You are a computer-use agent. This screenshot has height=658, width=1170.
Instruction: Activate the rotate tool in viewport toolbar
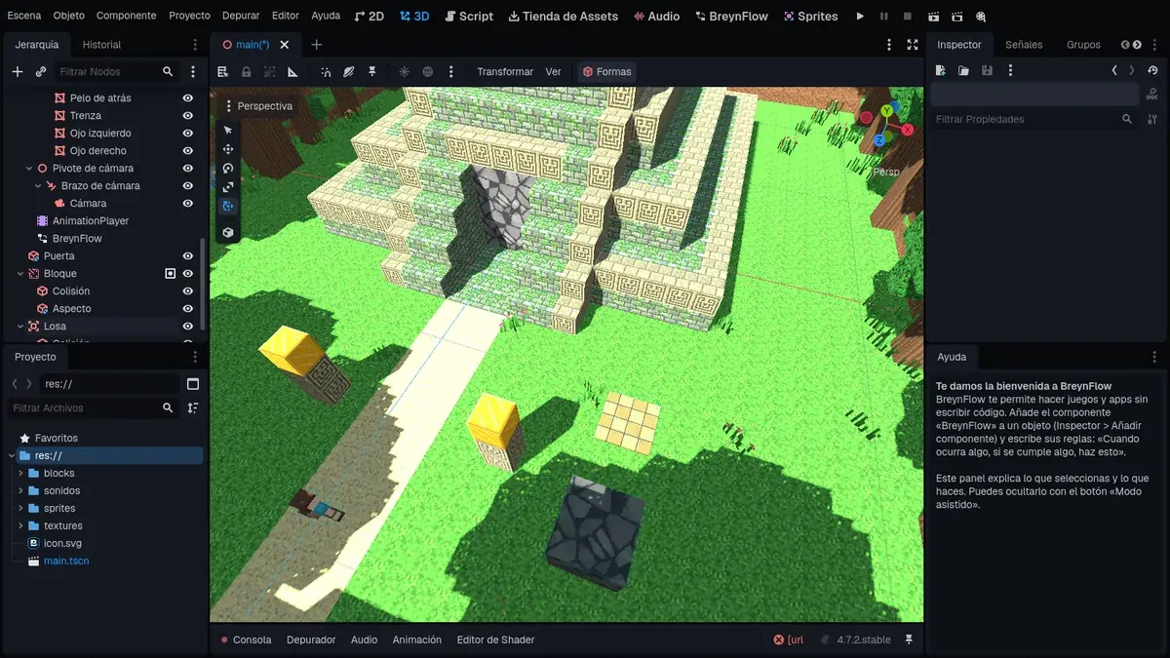click(x=228, y=168)
